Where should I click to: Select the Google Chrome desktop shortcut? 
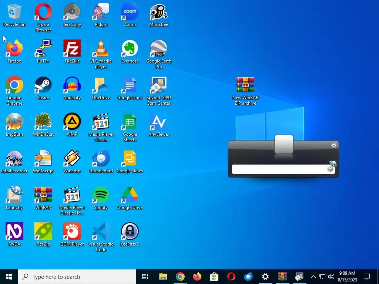(14, 91)
